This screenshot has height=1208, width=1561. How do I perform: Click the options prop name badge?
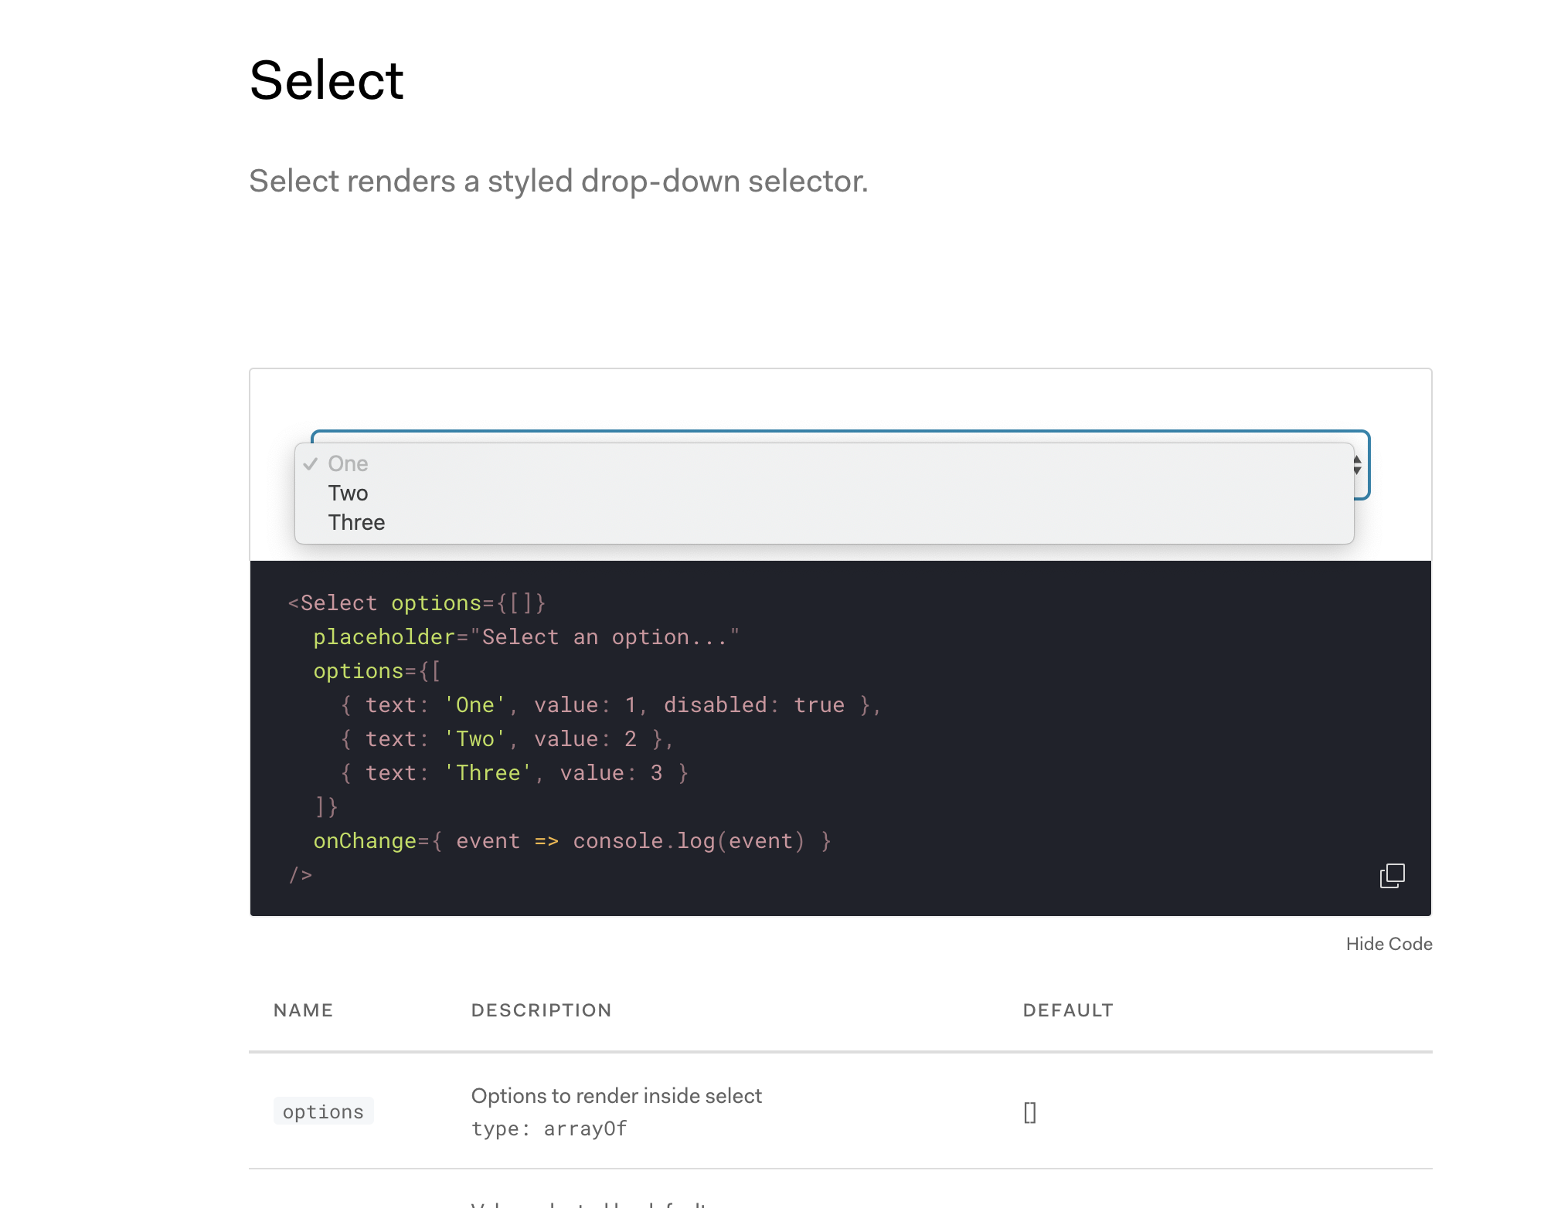click(323, 1111)
